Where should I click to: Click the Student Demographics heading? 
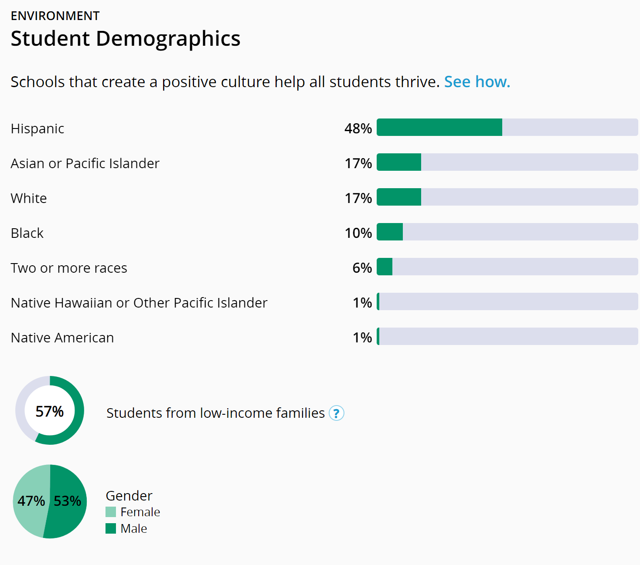pos(126,38)
